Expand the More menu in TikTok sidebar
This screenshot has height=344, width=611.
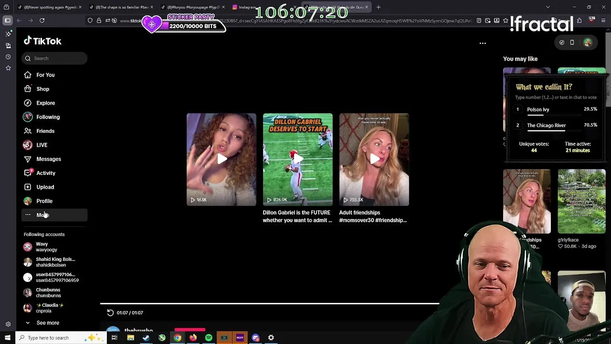pyautogui.click(x=54, y=215)
